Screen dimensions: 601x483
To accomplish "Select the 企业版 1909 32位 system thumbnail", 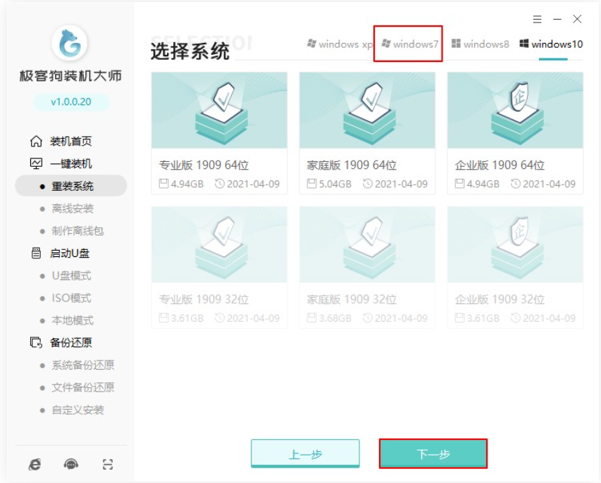I will [x=515, y=244].
